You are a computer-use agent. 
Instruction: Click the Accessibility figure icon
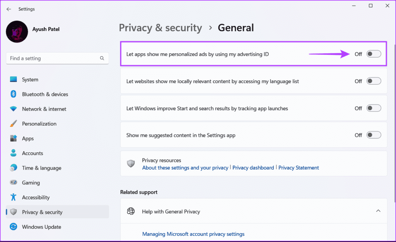click(x=14, y=197)
